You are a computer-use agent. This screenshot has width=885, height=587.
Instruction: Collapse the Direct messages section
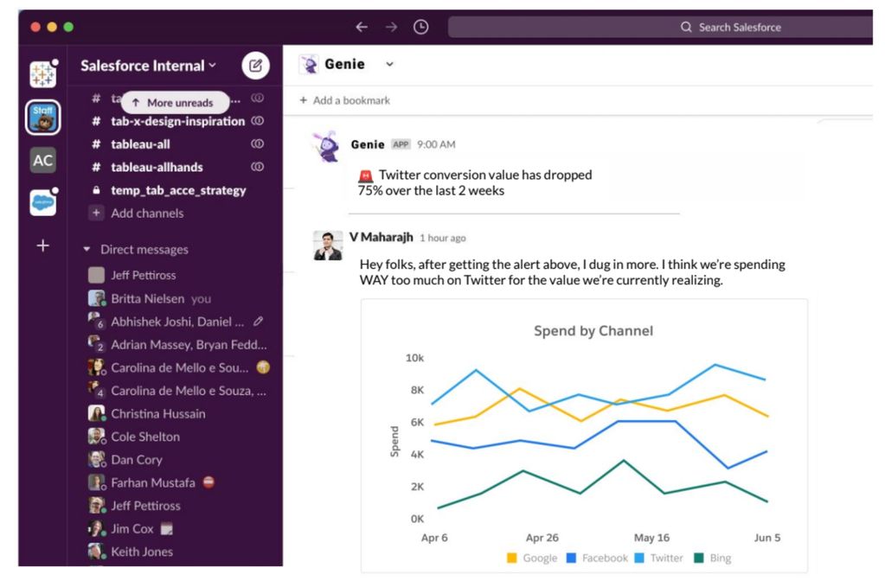pyautogui.click(x=87, y=250)
